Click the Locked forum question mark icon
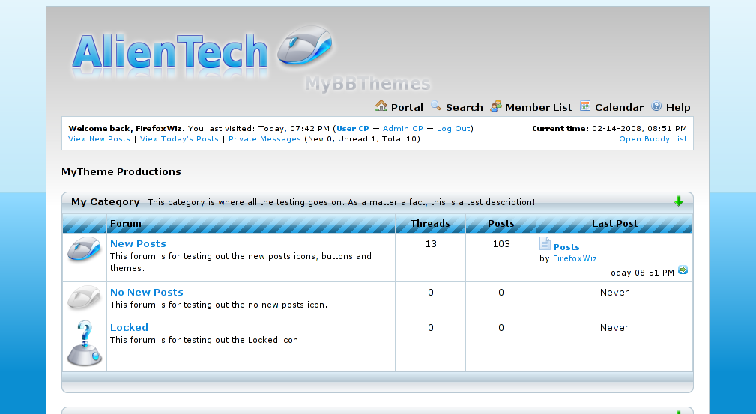This screenshot has height=414, width=756. (x=84, y=344)
